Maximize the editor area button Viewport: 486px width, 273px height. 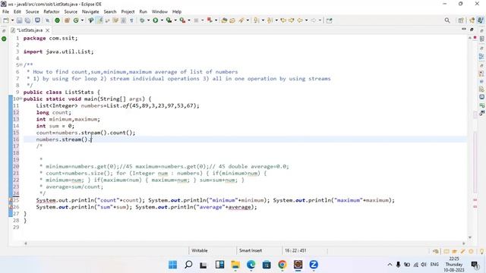click(x=472, y=30)
